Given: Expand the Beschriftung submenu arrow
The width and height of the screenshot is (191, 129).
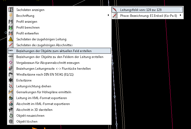Looking at the screenshot, I should pyautogui.click(x=108, y=16).
